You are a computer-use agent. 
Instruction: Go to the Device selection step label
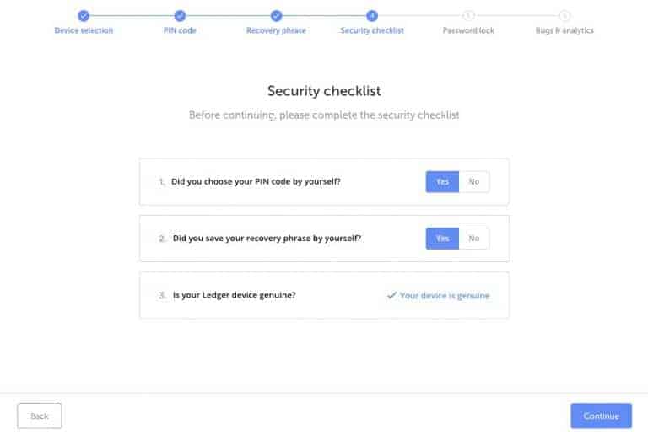84,30
